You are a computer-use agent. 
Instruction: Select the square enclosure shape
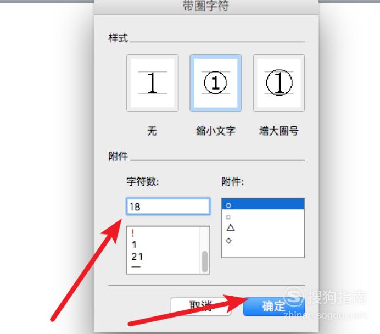tap(263, 216)
